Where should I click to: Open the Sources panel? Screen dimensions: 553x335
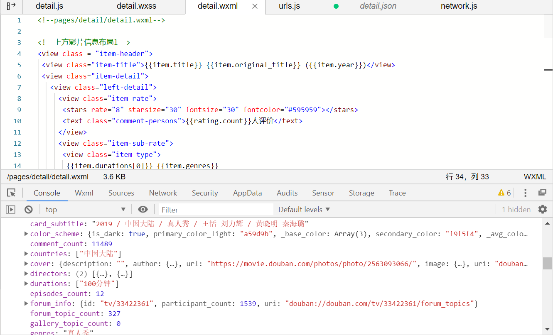click(x=121, y=193)
